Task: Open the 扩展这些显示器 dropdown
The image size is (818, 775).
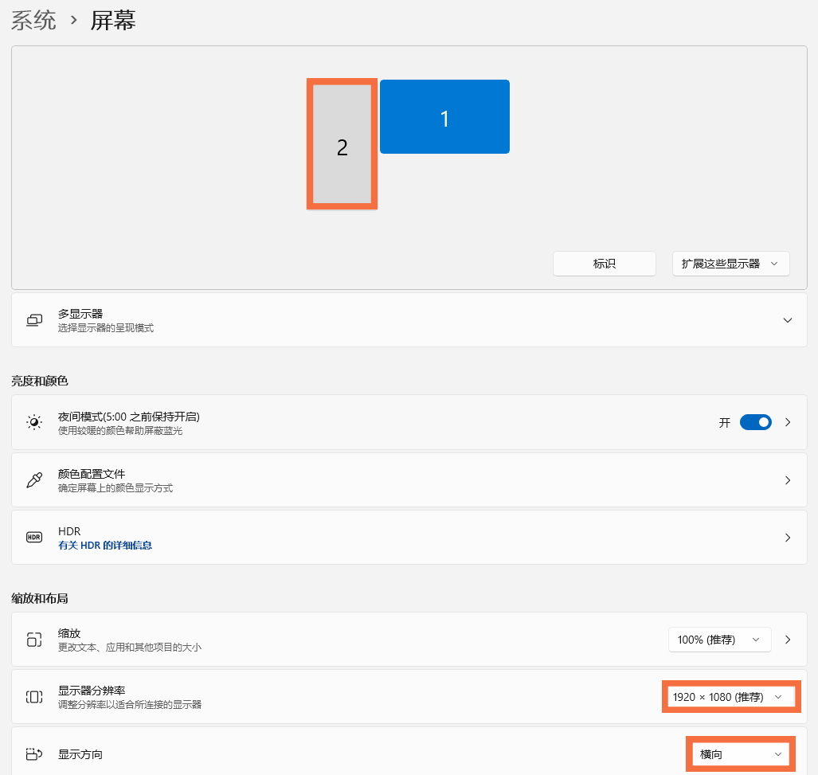Action: (730, 264)
